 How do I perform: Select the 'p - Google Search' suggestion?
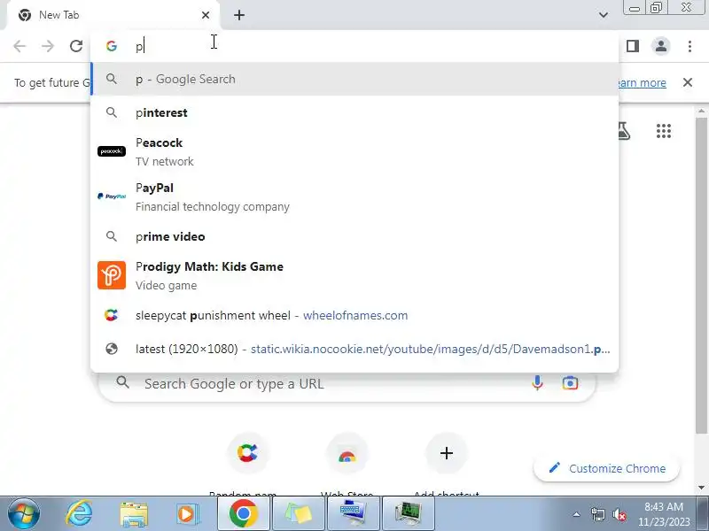click(x=354, y=79)
